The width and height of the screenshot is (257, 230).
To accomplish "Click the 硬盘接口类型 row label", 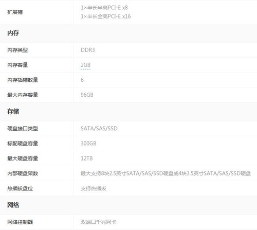I will click(x=23, y=129).
